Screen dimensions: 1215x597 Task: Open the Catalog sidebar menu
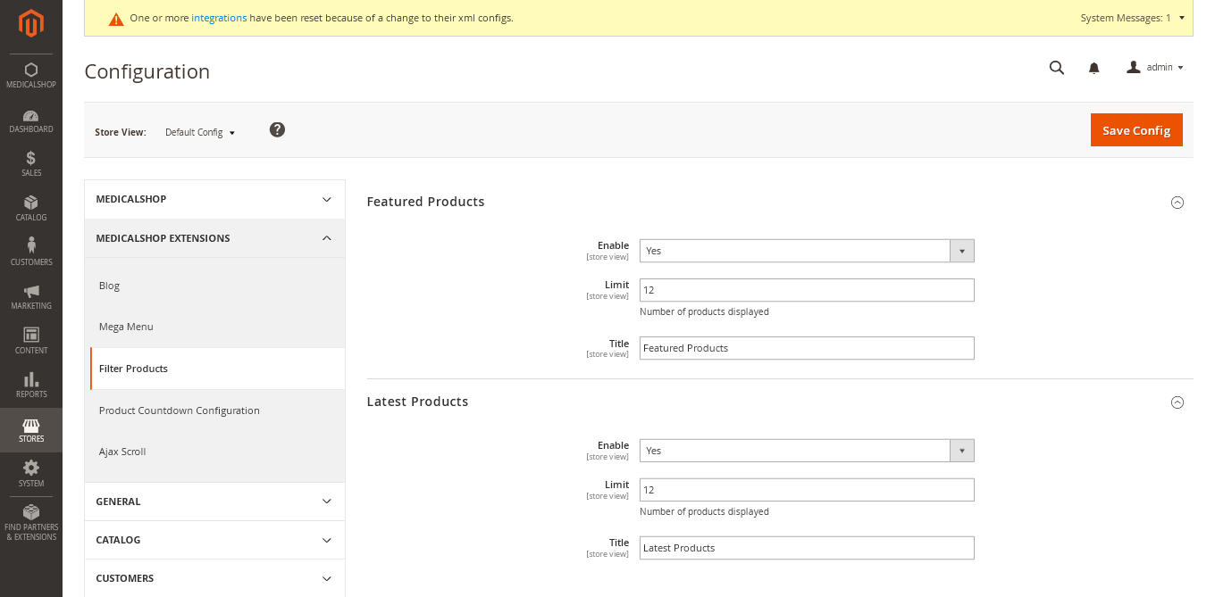(x=31, y=209)
